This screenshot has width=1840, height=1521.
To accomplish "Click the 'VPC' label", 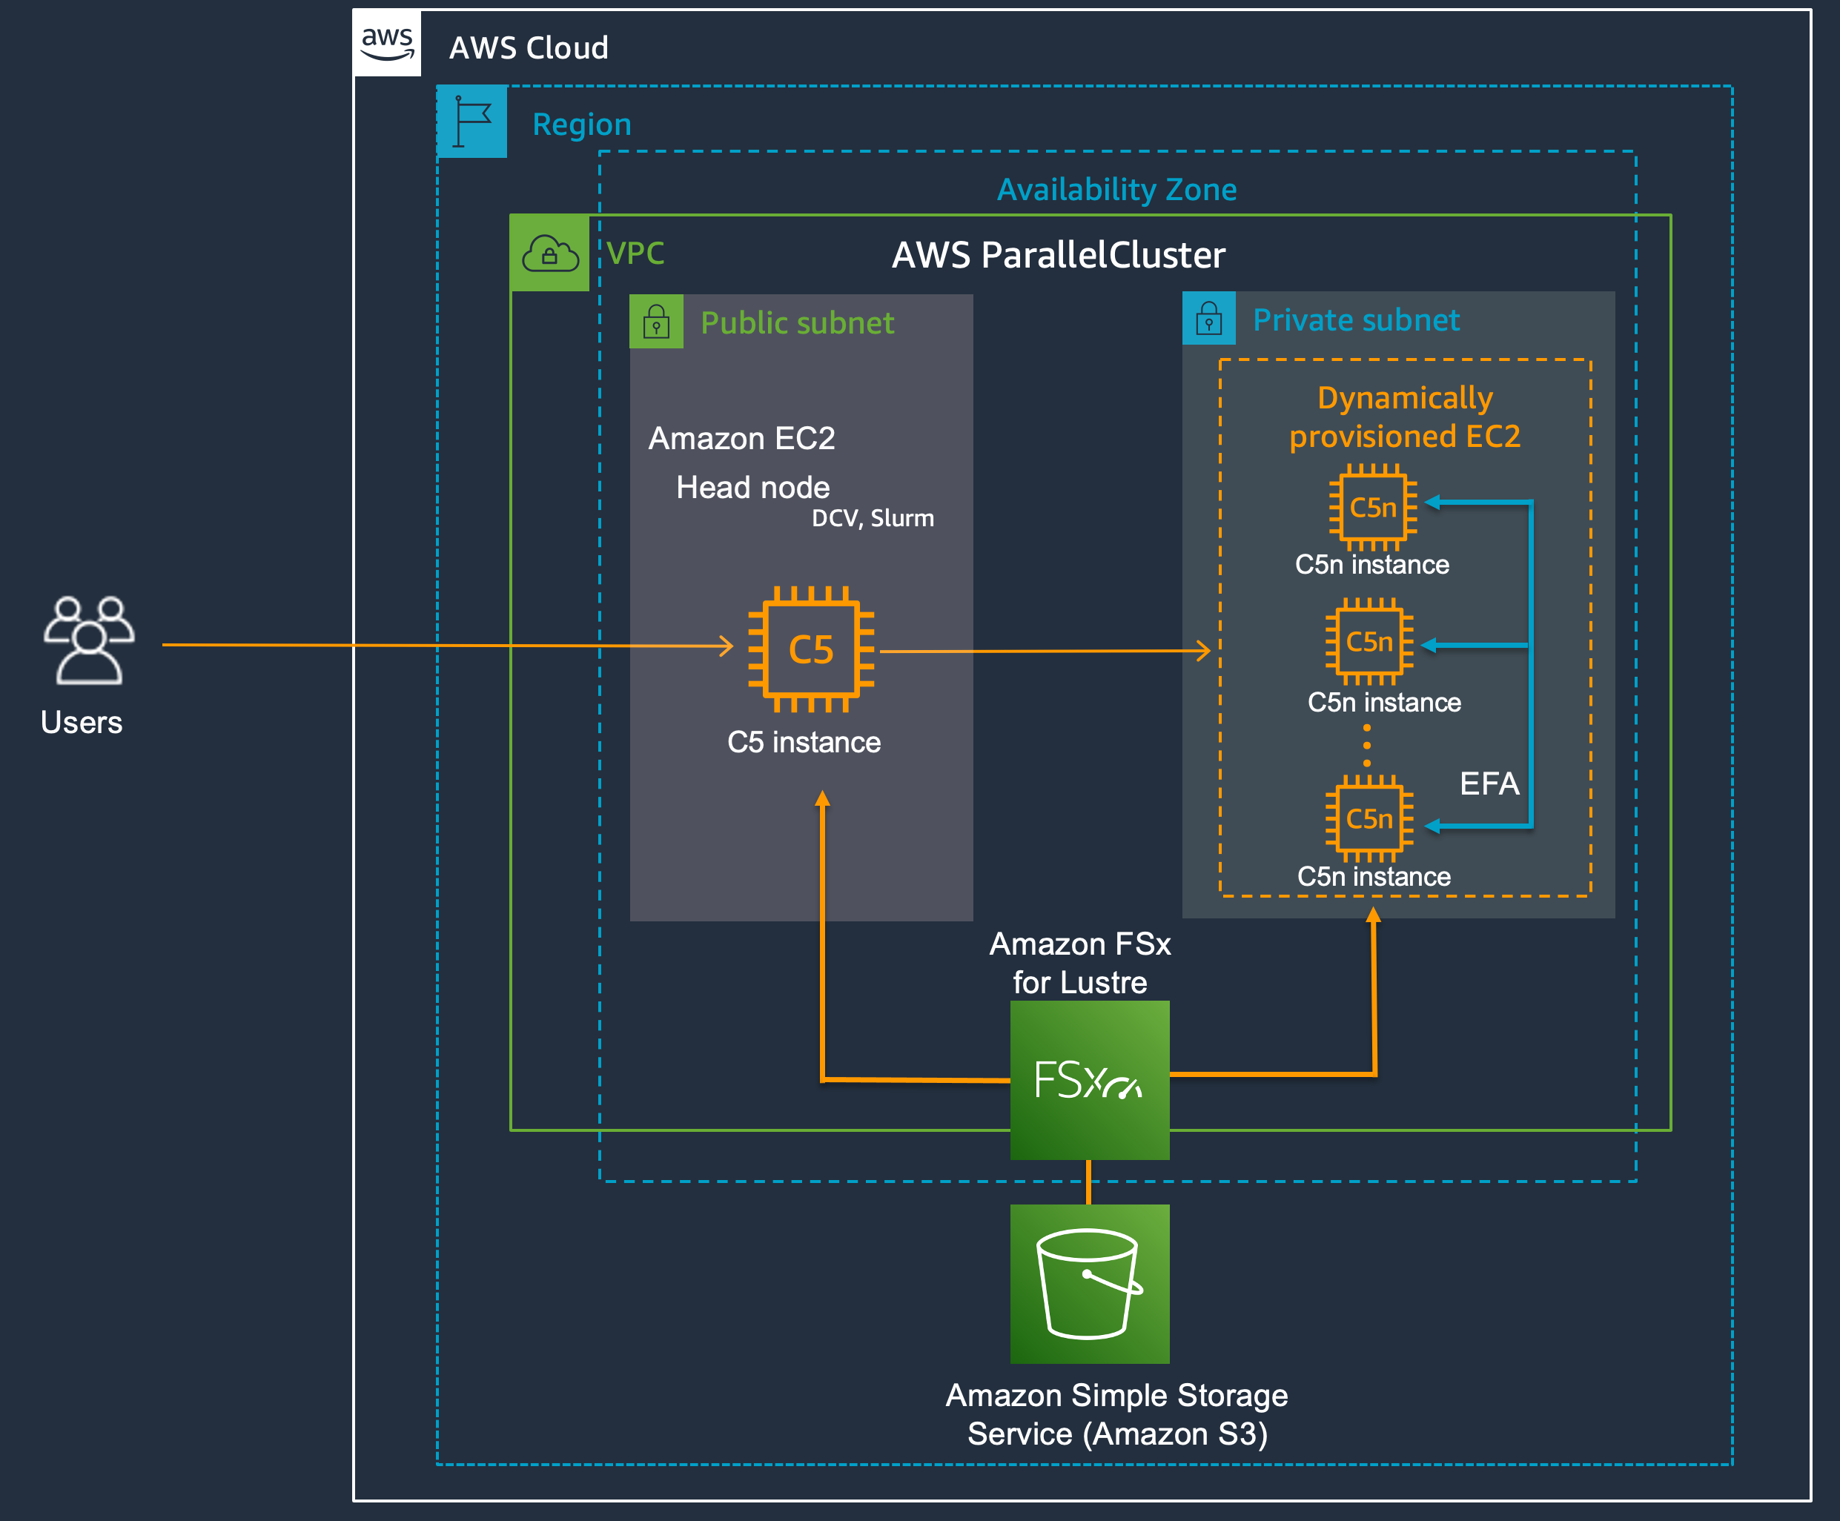I will (635, 253).
